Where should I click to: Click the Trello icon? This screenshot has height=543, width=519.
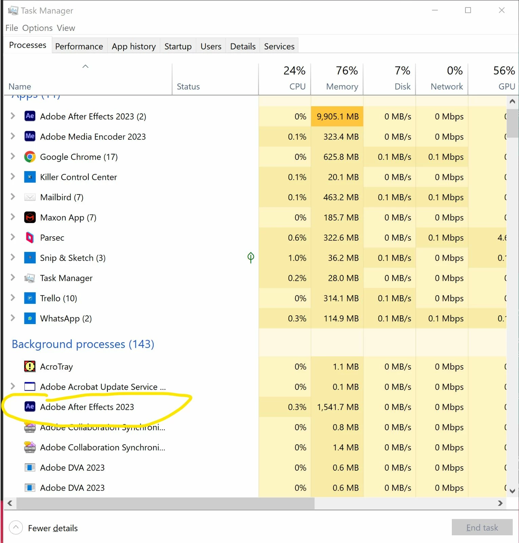tap(30, 298)
